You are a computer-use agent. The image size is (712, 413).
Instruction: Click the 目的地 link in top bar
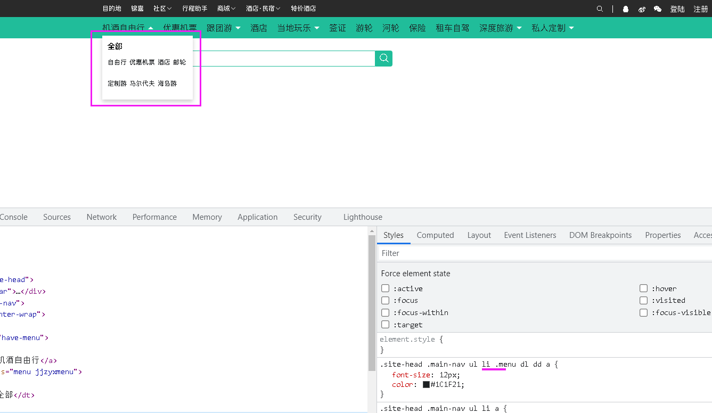pyautogui.click(x=112, y=9)
